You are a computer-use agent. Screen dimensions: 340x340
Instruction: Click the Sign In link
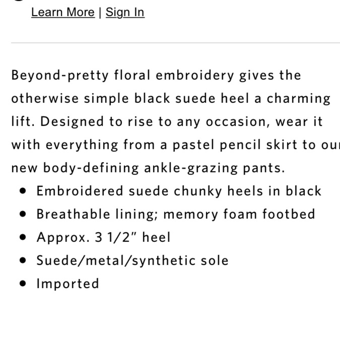click(125, 12)
